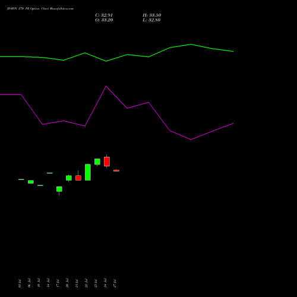Click the green candle with the long lower wick
297x297 pixels.
59,189
